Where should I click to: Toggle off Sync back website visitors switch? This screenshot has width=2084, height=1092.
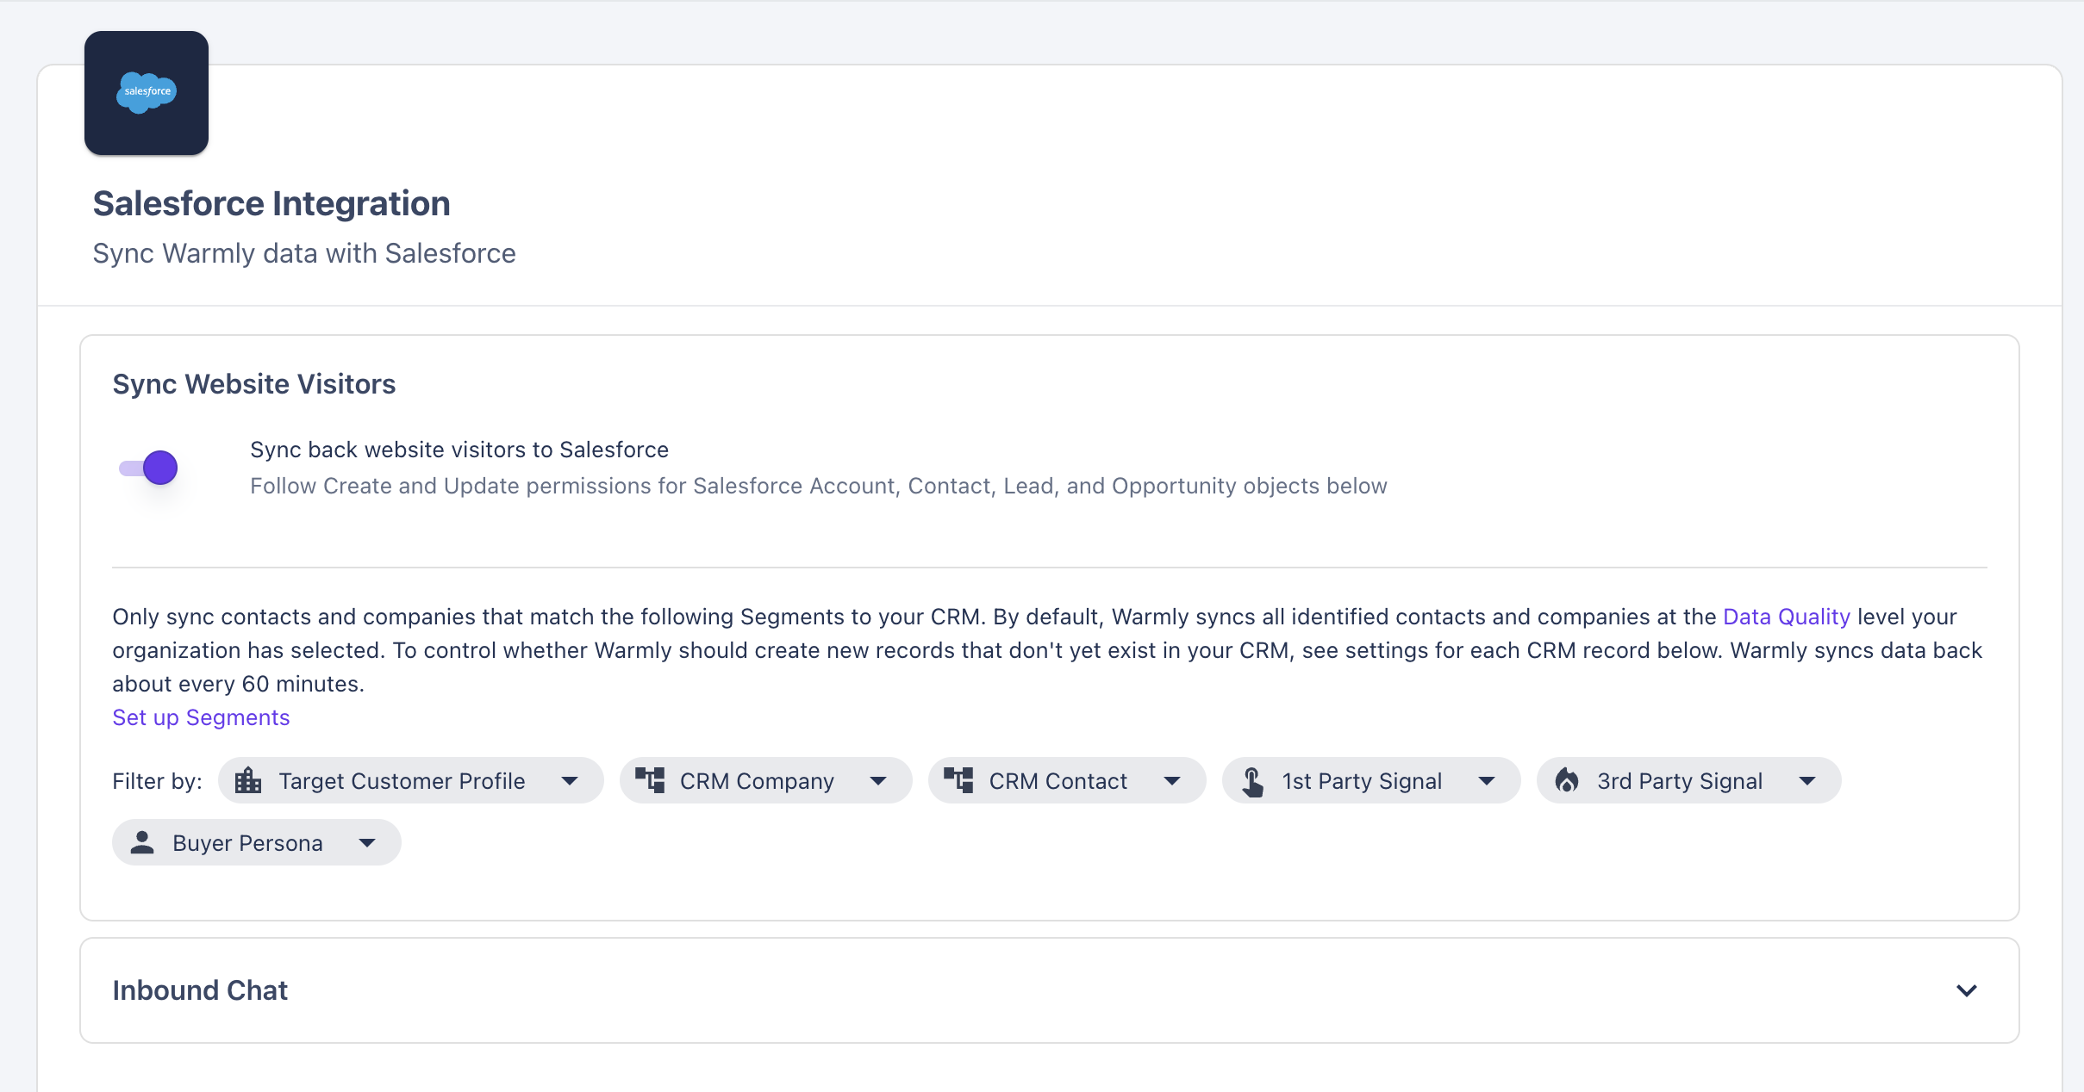[x=149, y=468]
